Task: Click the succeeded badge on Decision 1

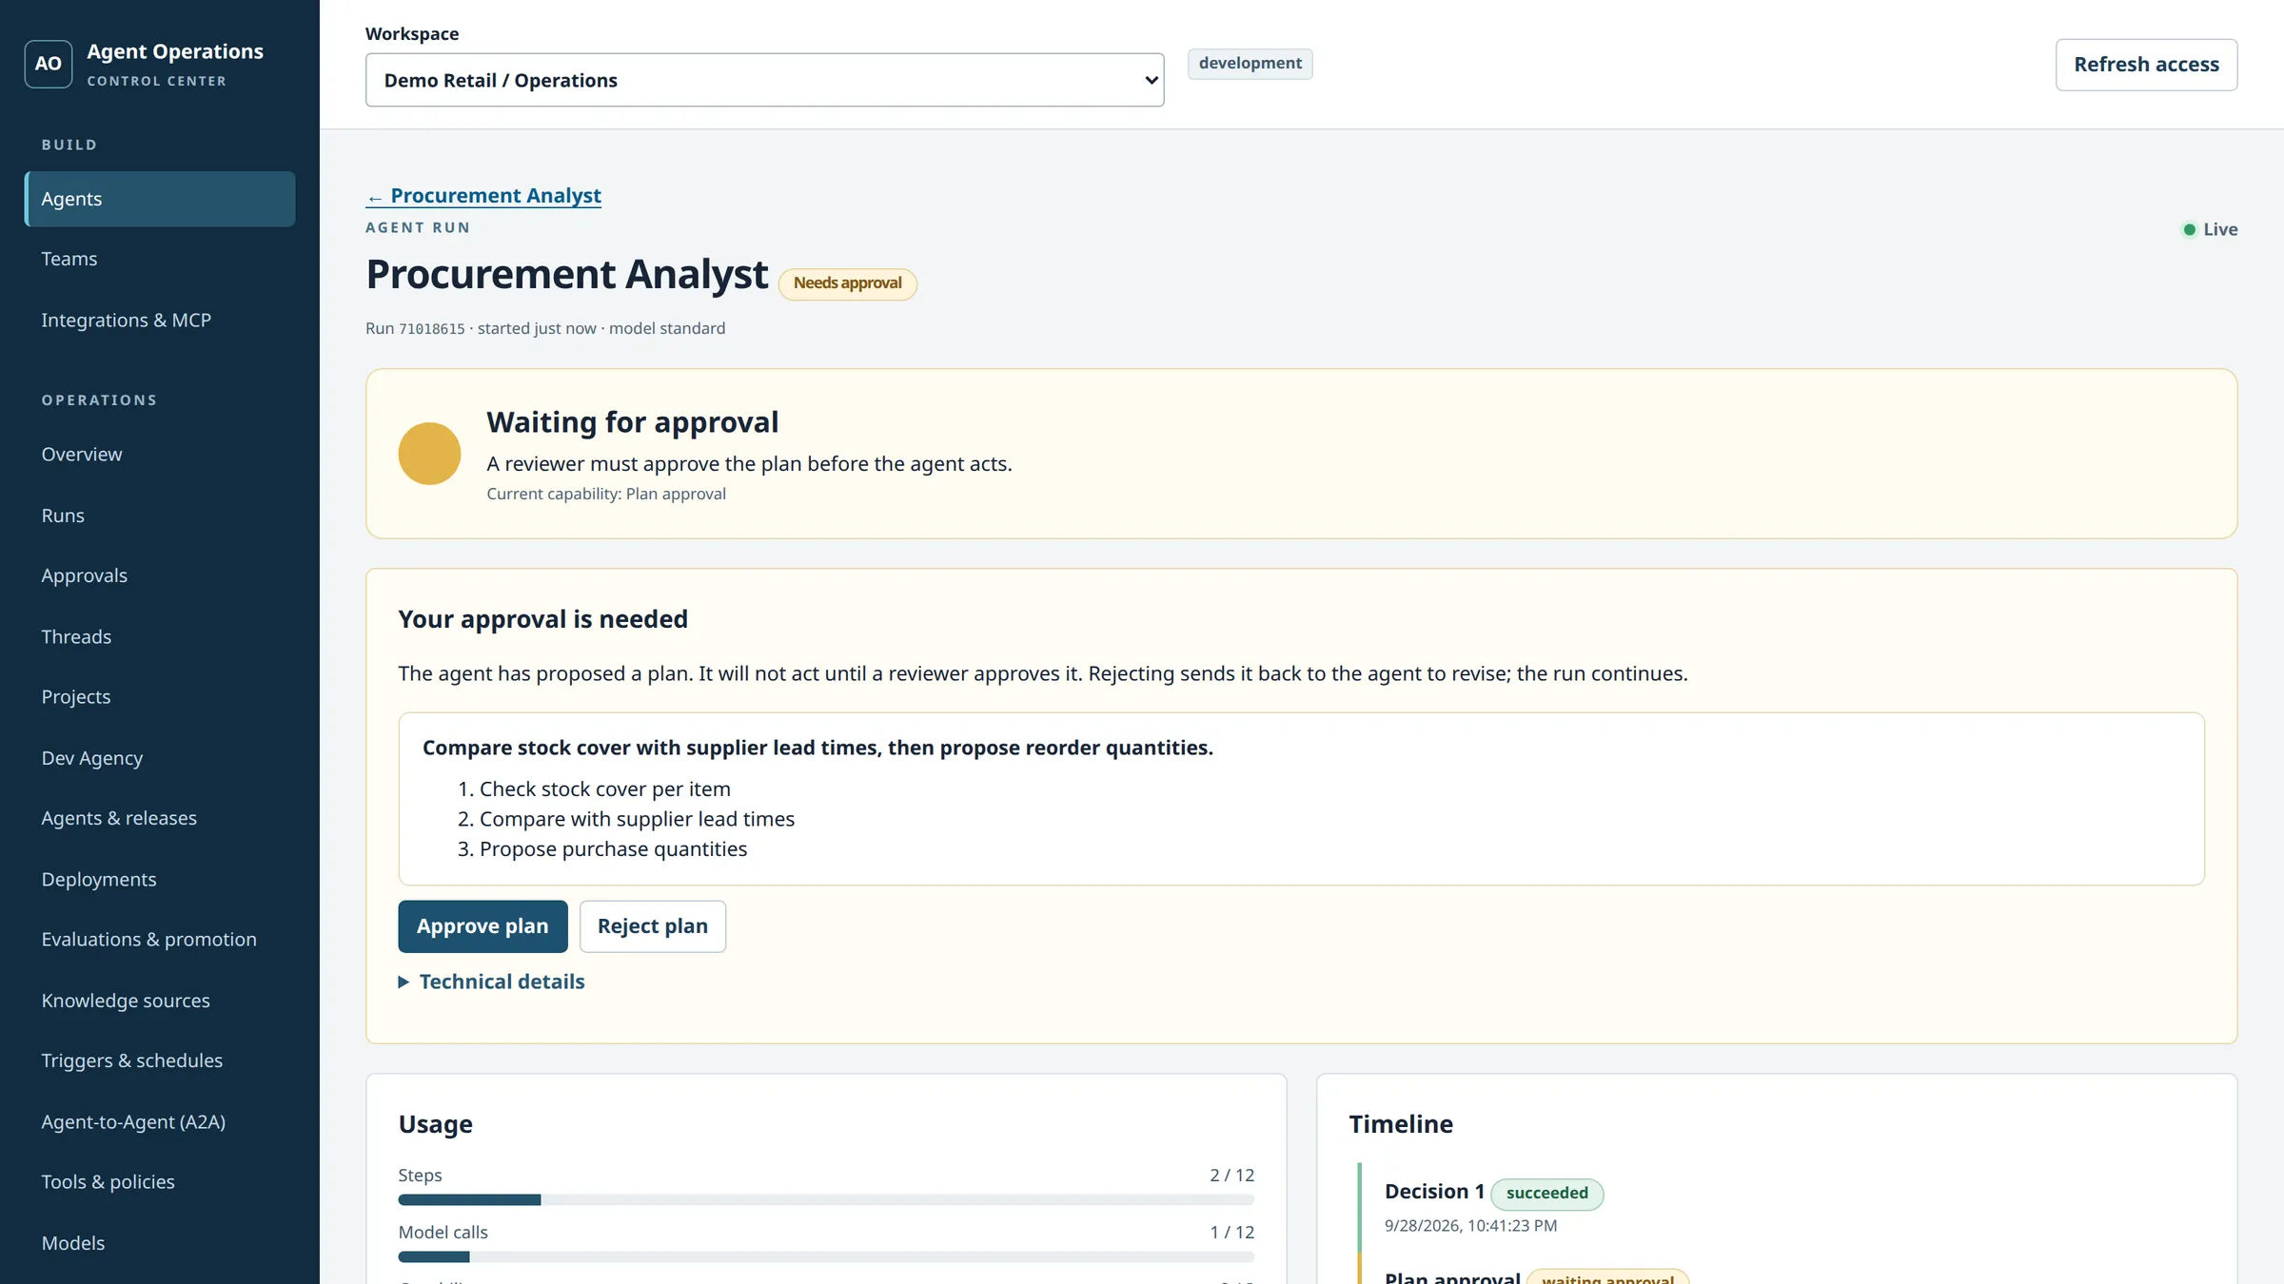Action: pos(1546,1194)
